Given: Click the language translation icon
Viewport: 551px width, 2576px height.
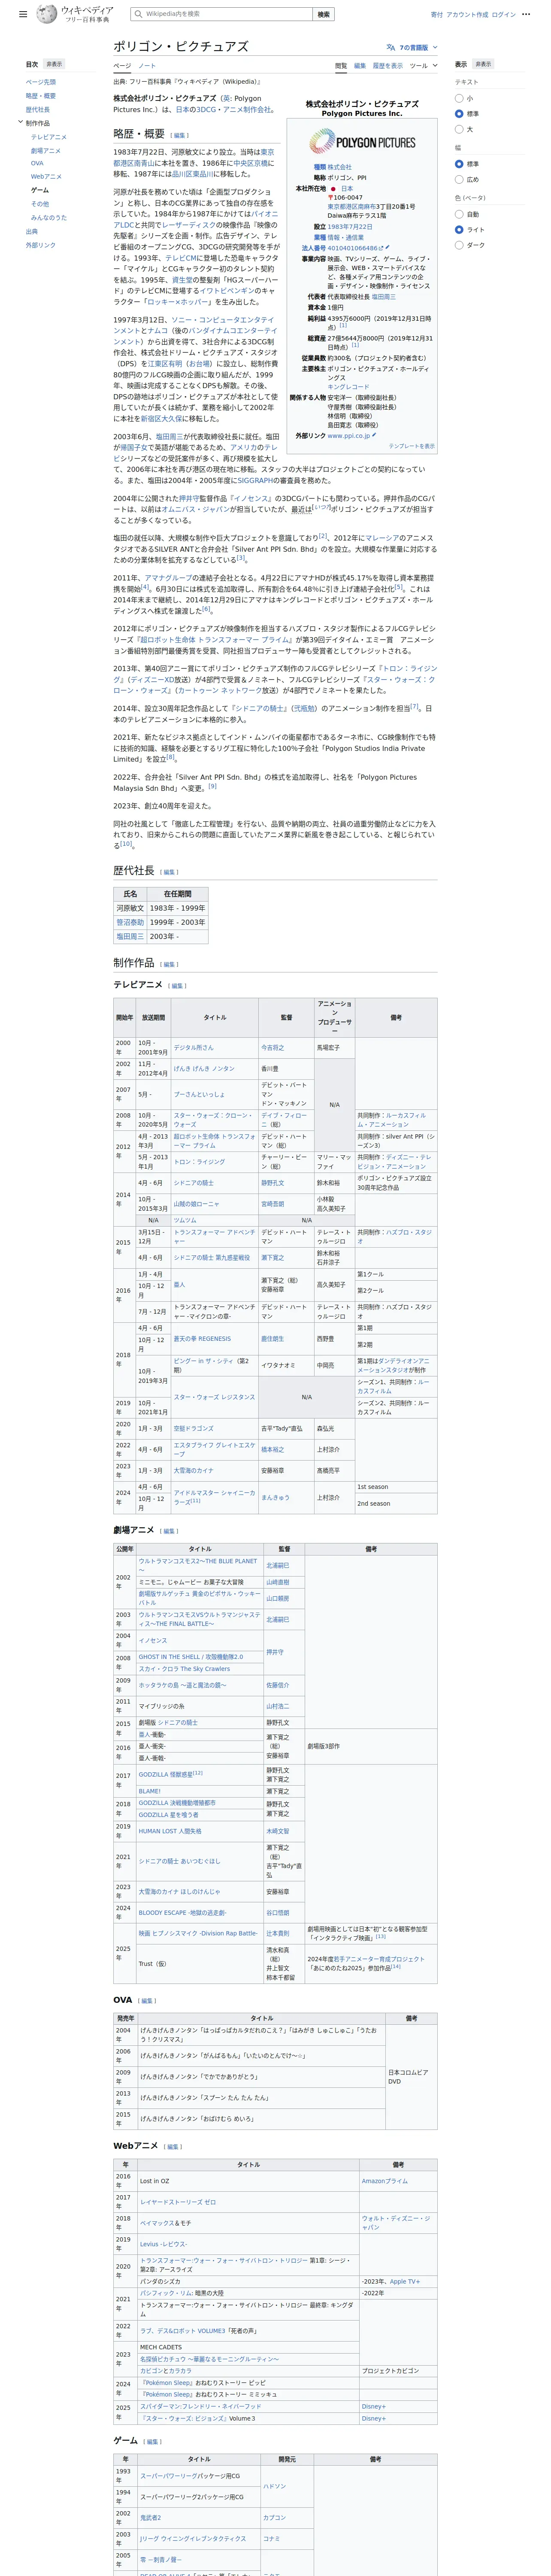Looking at the screenshot, I should tap(391, 47).
